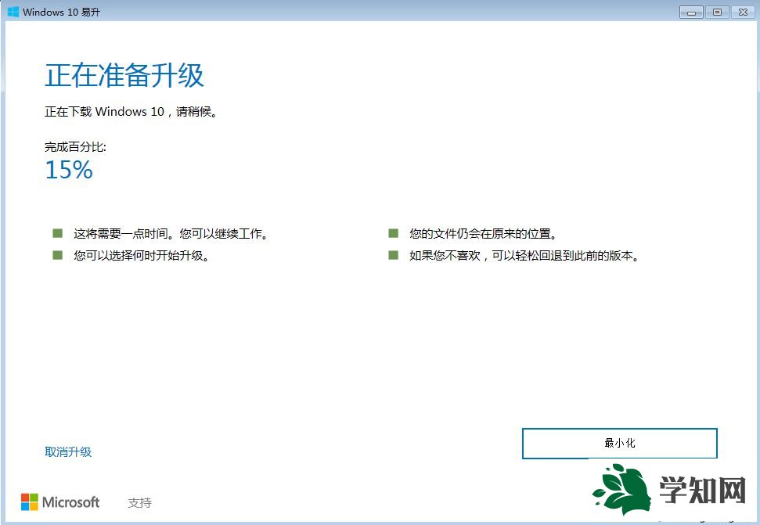Click the close icon in the title bar

742,12
